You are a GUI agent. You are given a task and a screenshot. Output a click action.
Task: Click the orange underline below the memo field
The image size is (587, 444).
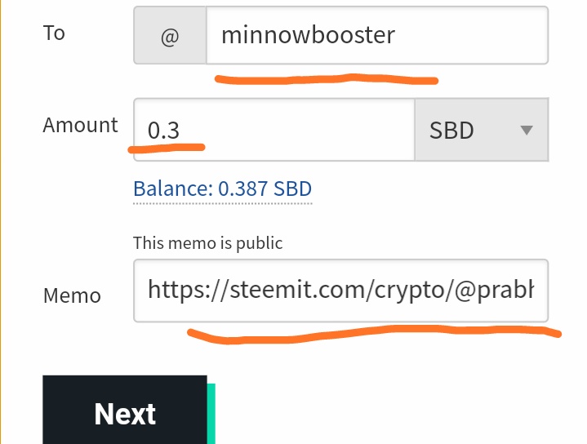(374, 335)
